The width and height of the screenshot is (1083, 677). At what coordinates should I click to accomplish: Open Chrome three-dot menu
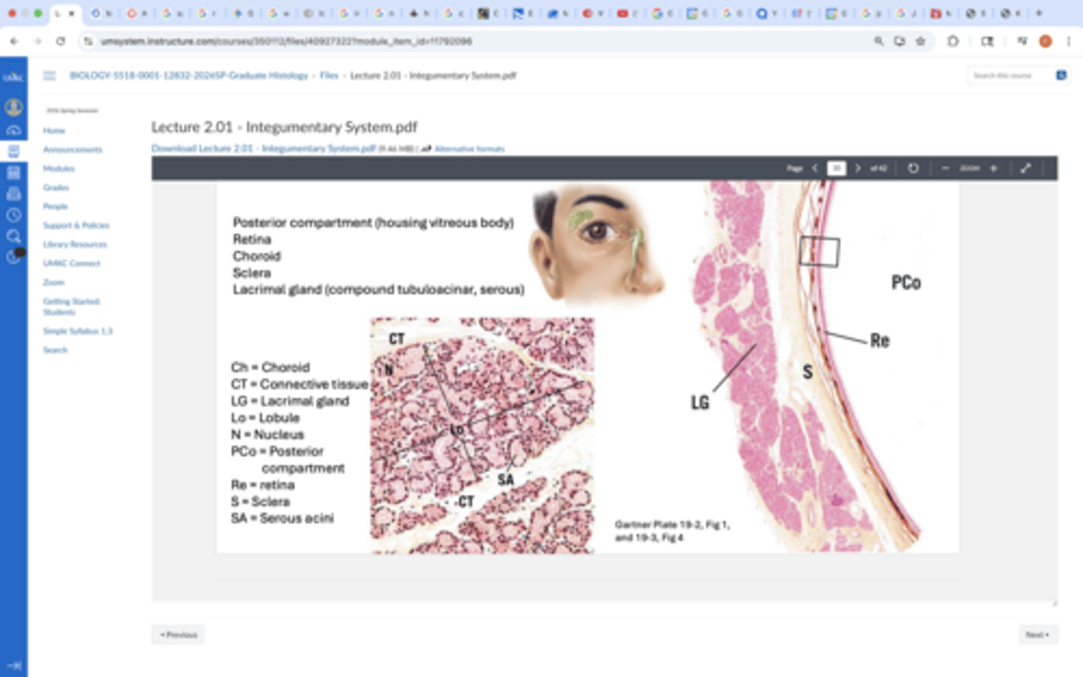tap(1069, 41)
